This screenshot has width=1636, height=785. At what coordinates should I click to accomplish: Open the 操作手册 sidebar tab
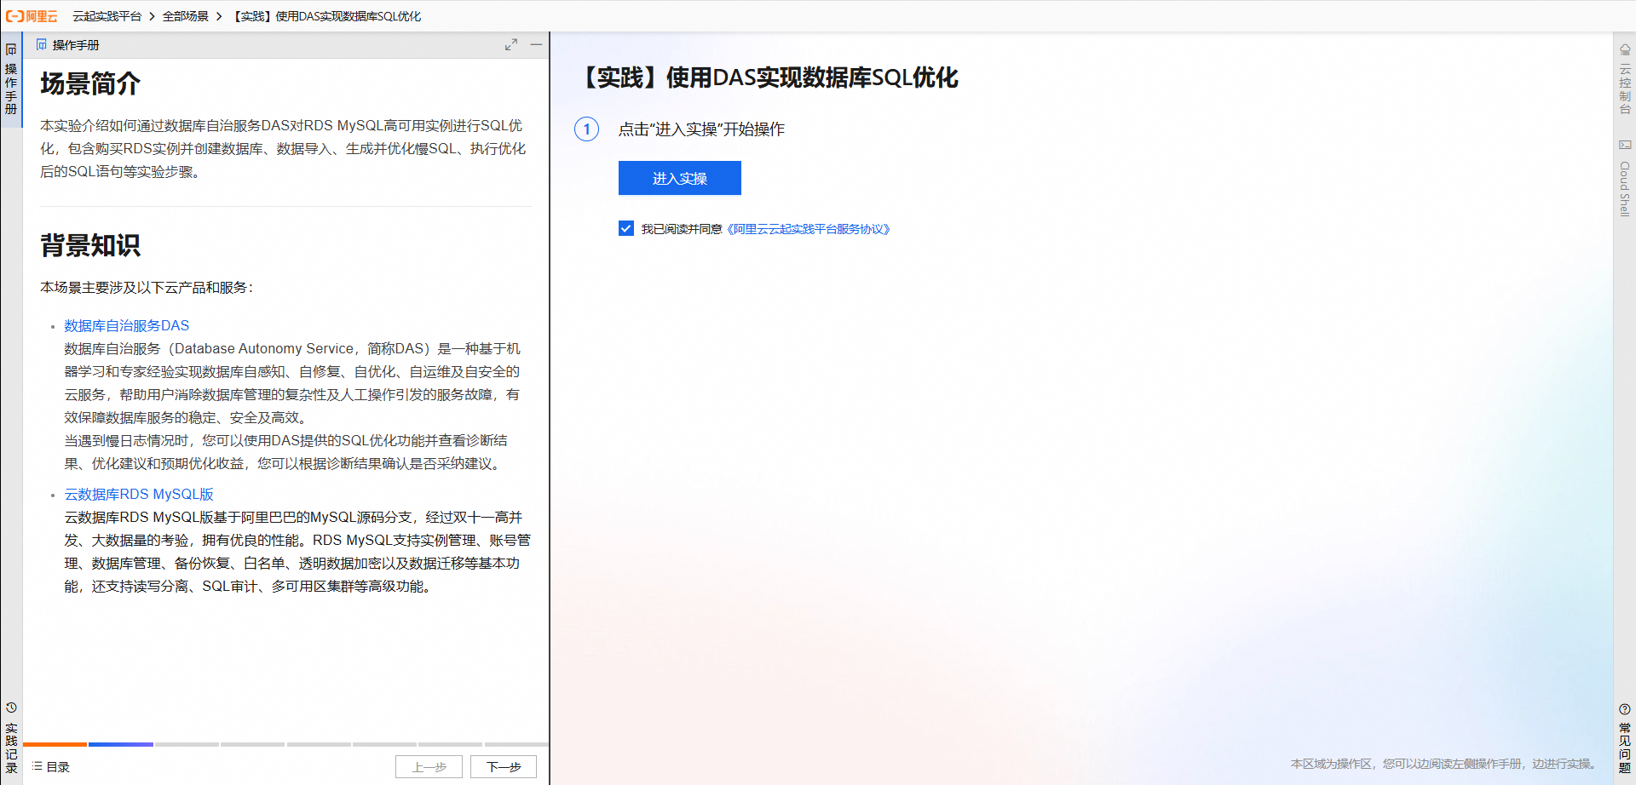pos(11,79)
